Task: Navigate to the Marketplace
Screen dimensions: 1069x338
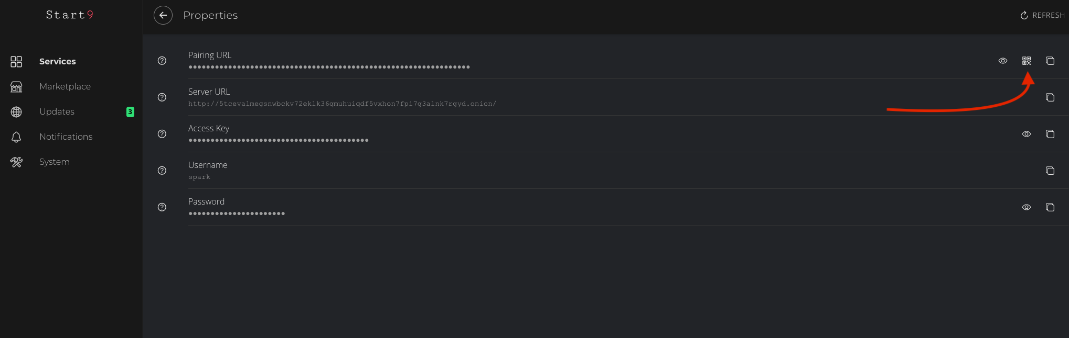Action: (65, 86)
